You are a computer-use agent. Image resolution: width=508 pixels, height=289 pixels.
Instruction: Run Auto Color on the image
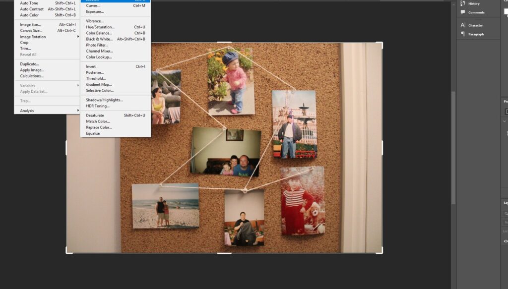coord(47,15)
